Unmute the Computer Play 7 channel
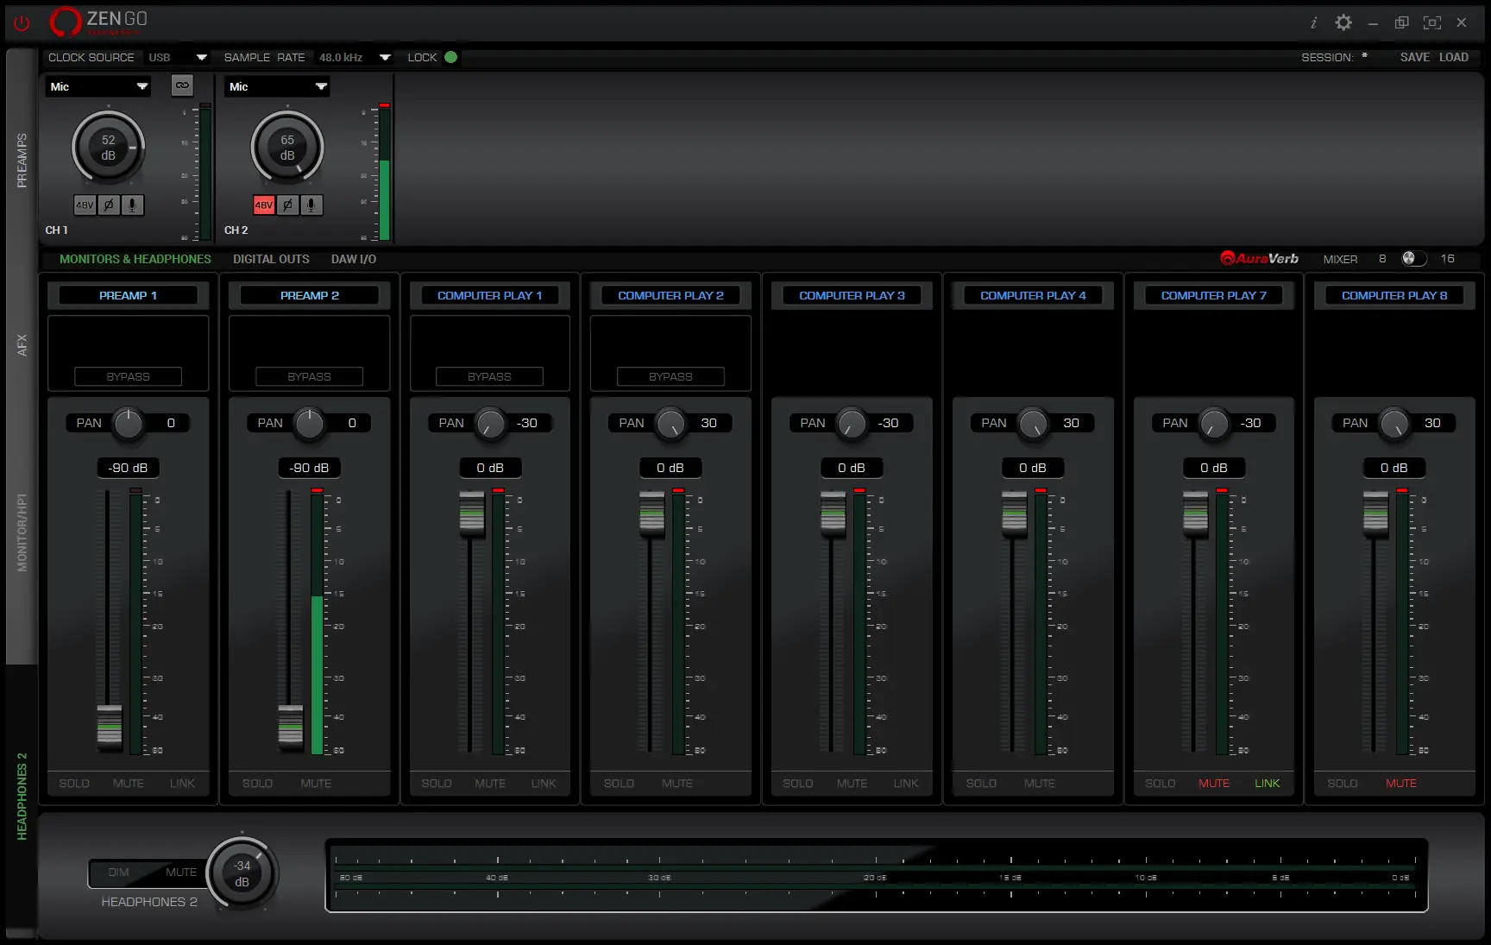1491x945 pixels. 1213,784
